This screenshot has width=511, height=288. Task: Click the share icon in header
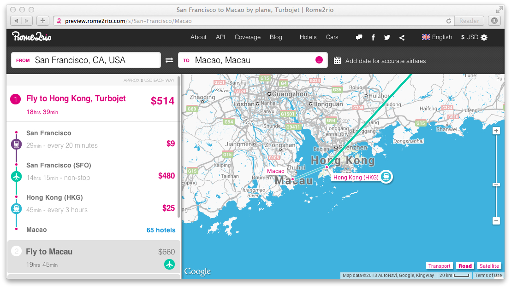click(x=402, y=38)
